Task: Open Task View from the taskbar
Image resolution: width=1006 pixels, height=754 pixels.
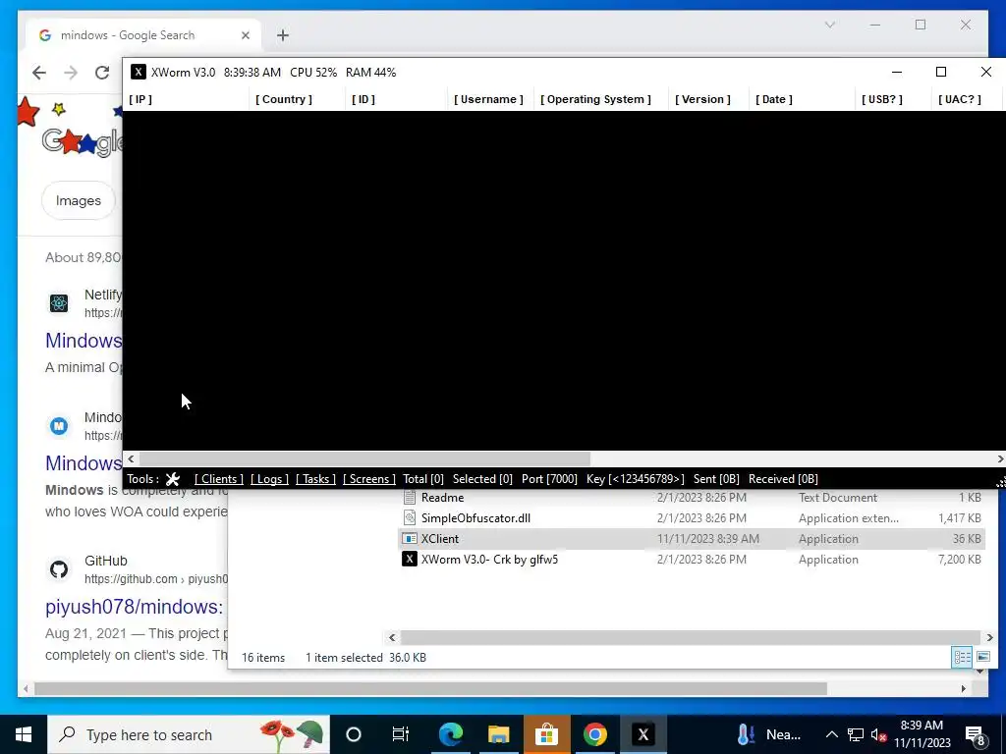Action: [401, 734]
